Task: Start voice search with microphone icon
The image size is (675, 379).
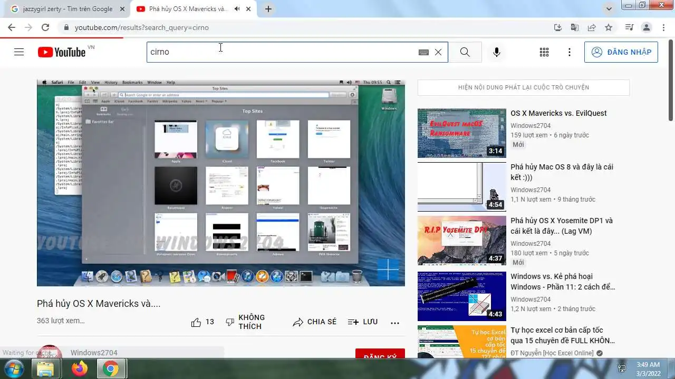Action: pos(496,52)
